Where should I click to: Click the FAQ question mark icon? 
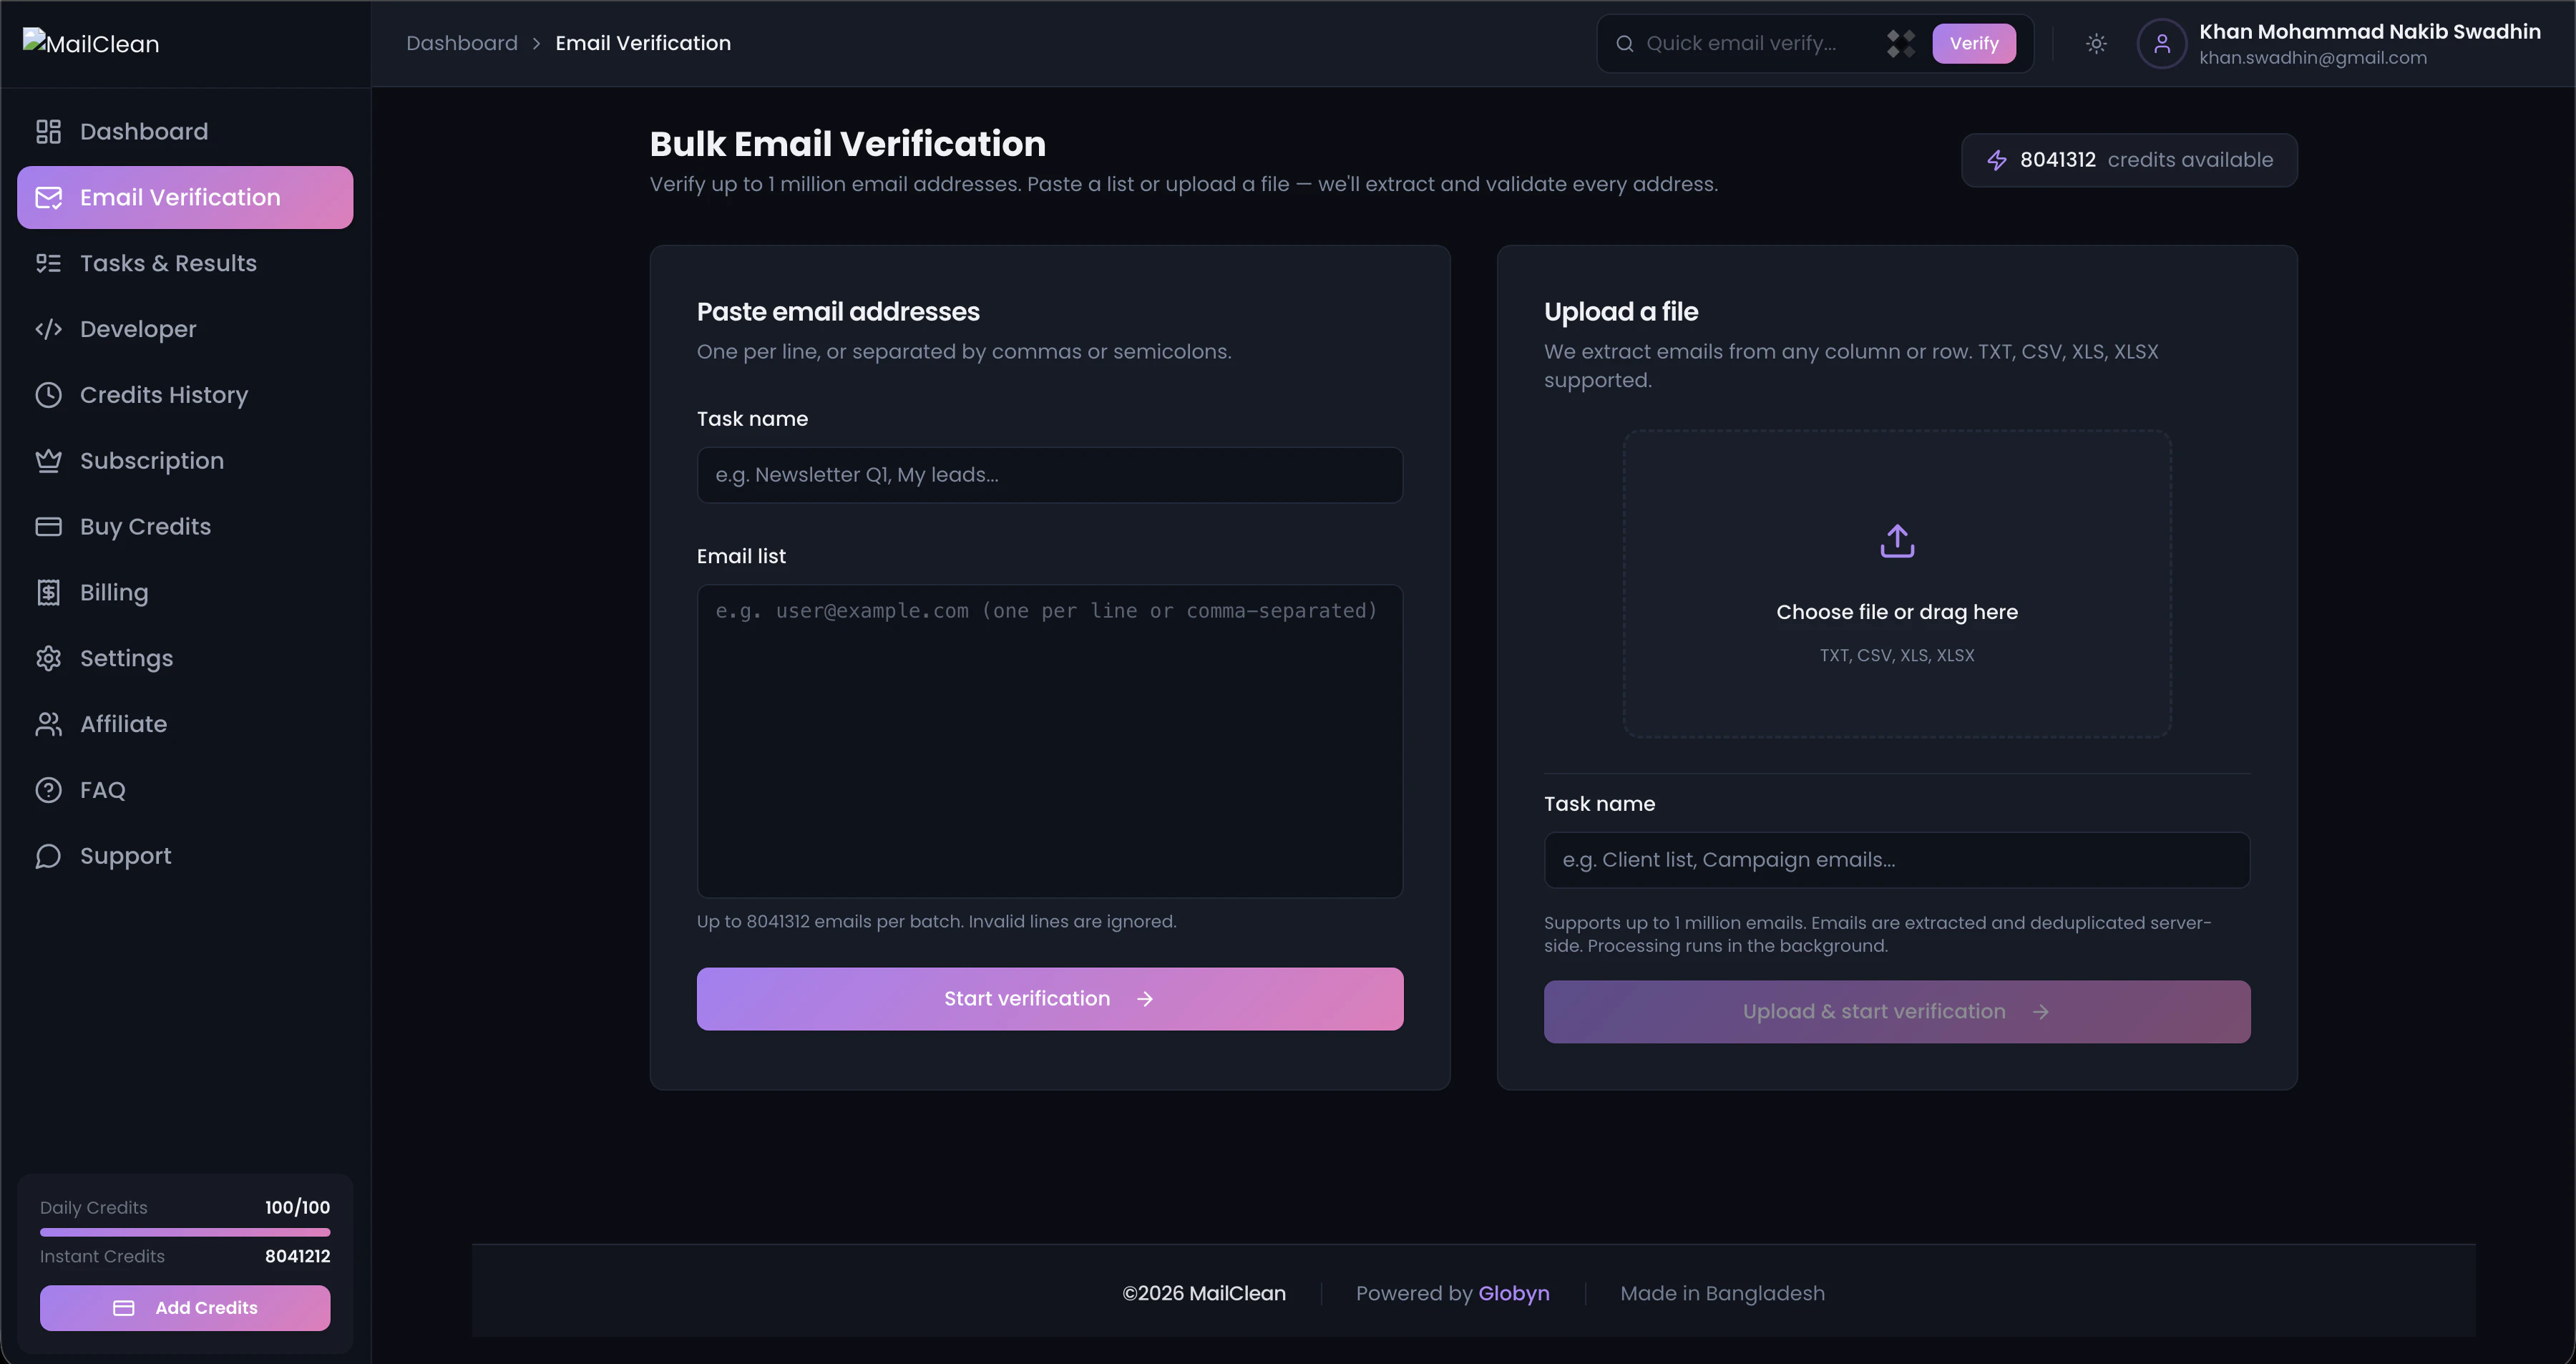tap(48, 790)
